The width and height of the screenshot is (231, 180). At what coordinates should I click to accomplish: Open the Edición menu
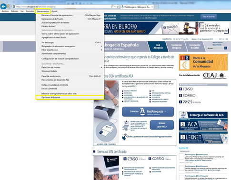click(15, 11)
